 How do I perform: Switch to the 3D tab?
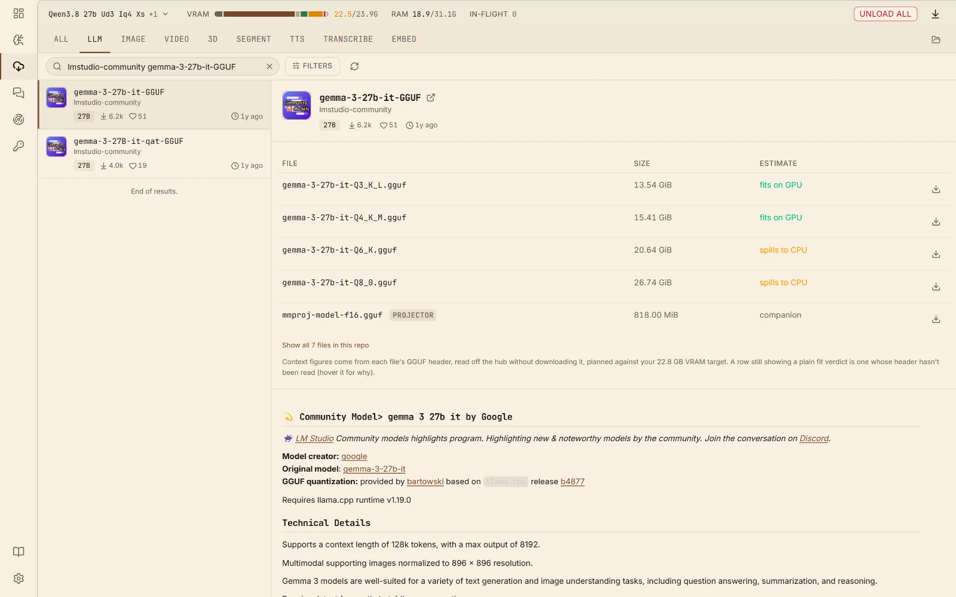pyautogui.click(x=213, y=39)
